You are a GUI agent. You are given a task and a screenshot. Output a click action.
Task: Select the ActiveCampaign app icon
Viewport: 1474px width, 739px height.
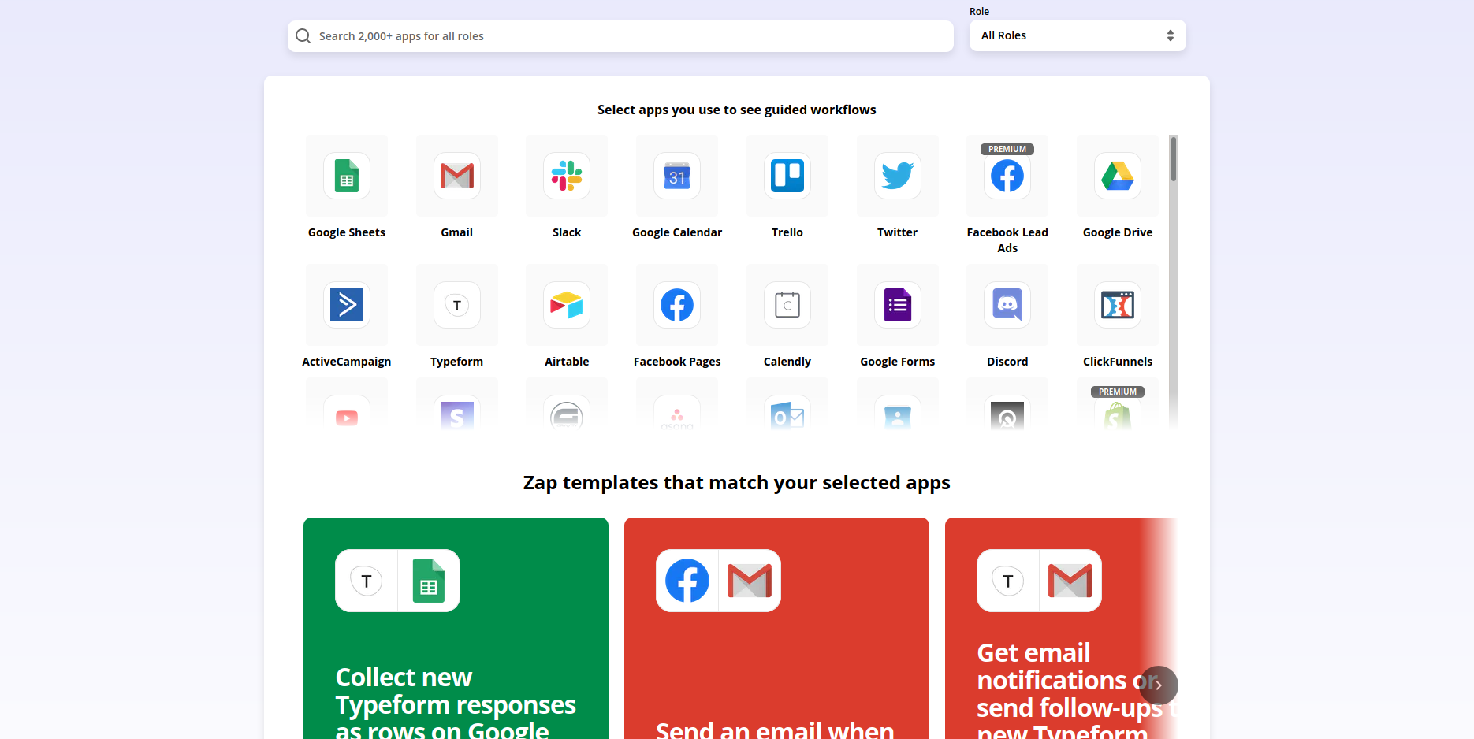(347, 305)
